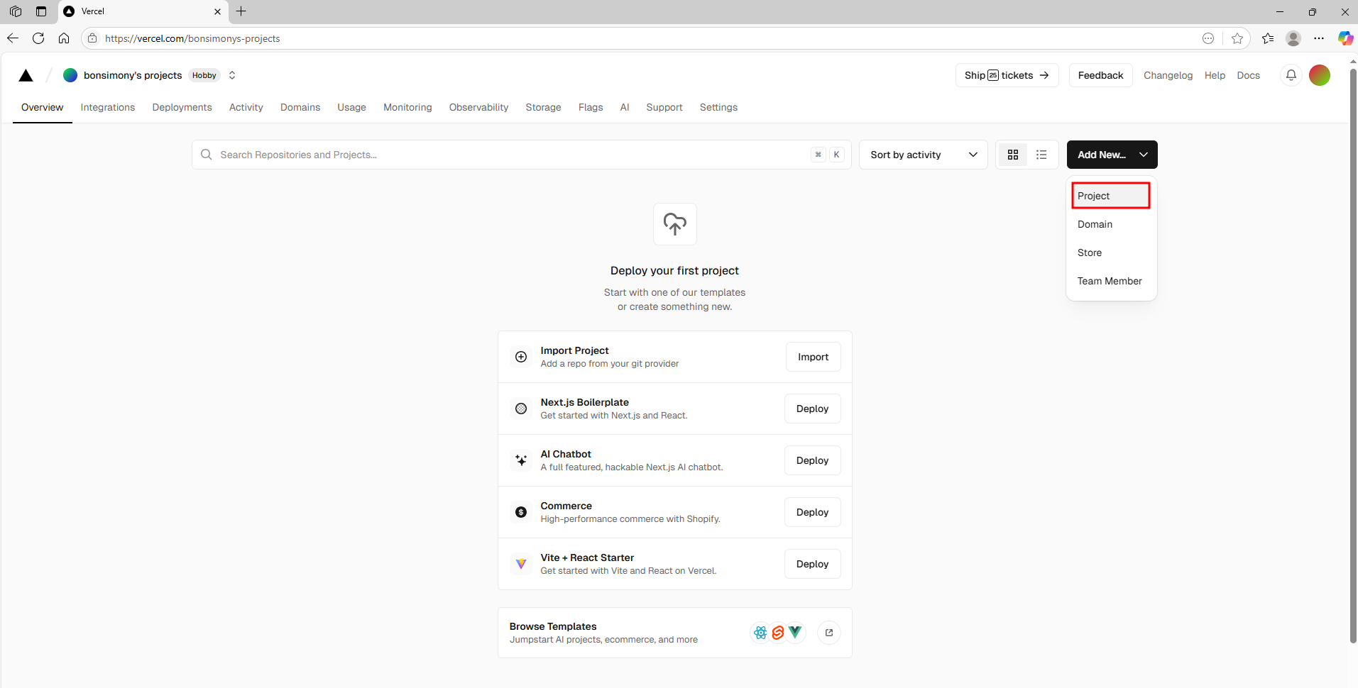Image resolution: width=1358 pixels, height=688 pixels.
Task: Click the cloud upload deploy icon
Action: tap(675, 224)
